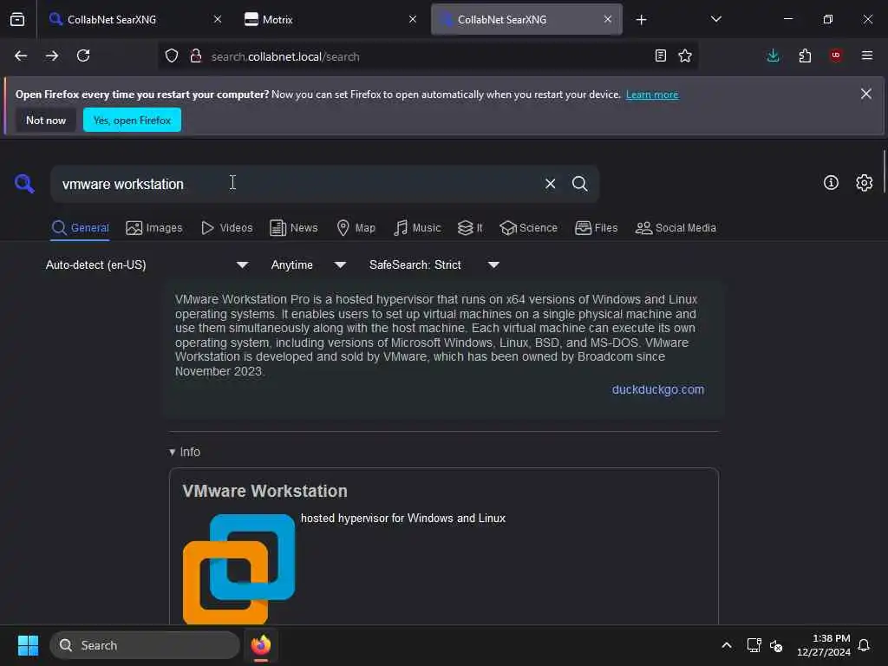Switch to the Files category tab
Image resolution: width=888 pixels, height=666 pixels.
[x=596, y=228]
